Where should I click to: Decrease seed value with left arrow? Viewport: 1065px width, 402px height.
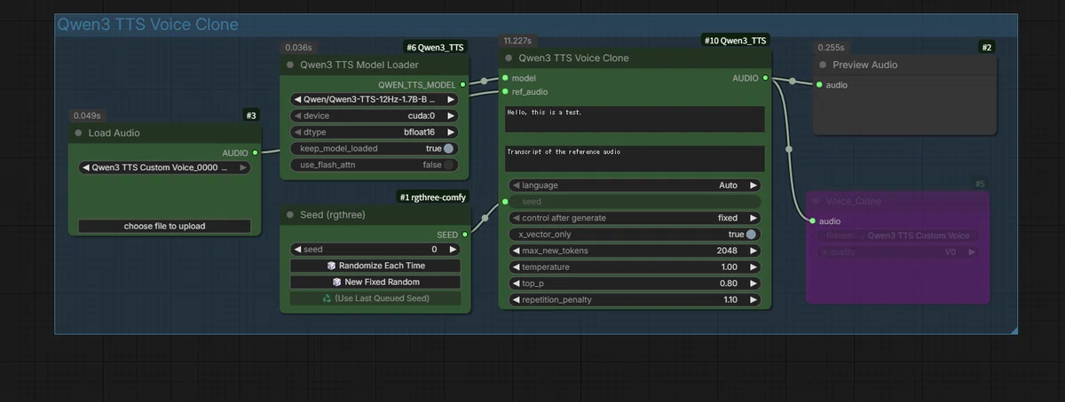[x=297, y=250]
